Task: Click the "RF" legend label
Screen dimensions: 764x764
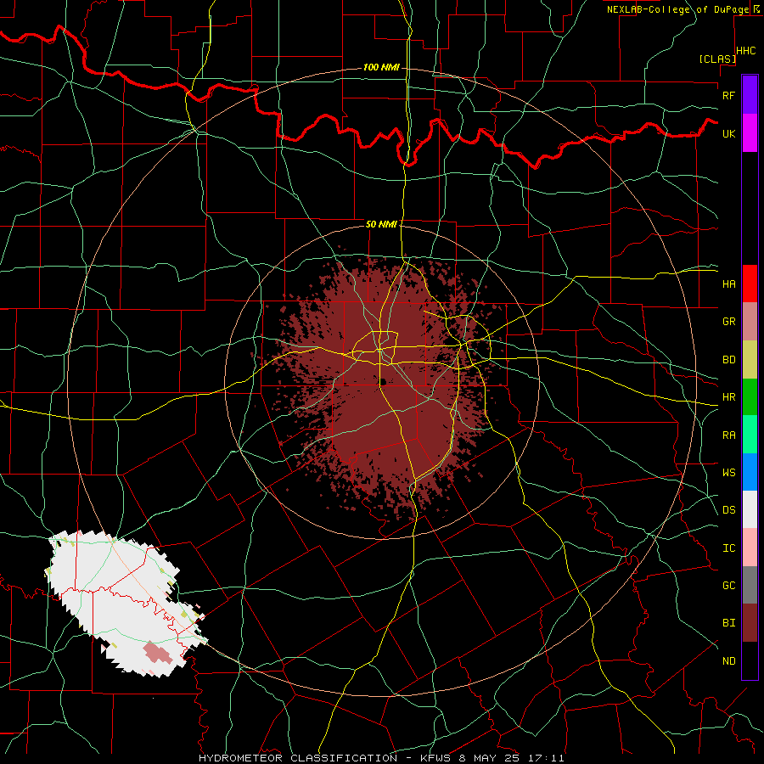Action: click(x=728, y=95)
